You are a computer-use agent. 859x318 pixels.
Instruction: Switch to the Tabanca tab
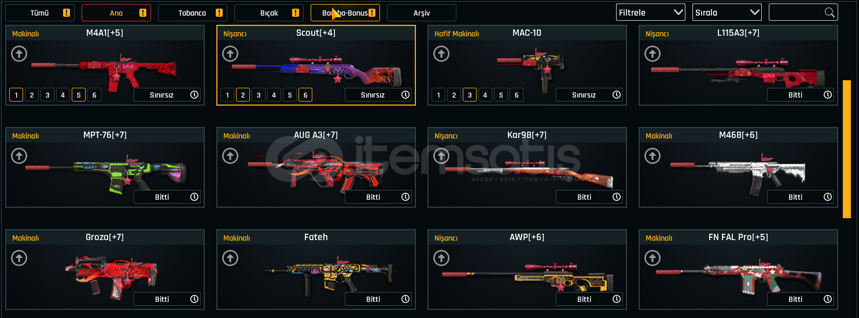coord(193,13)
